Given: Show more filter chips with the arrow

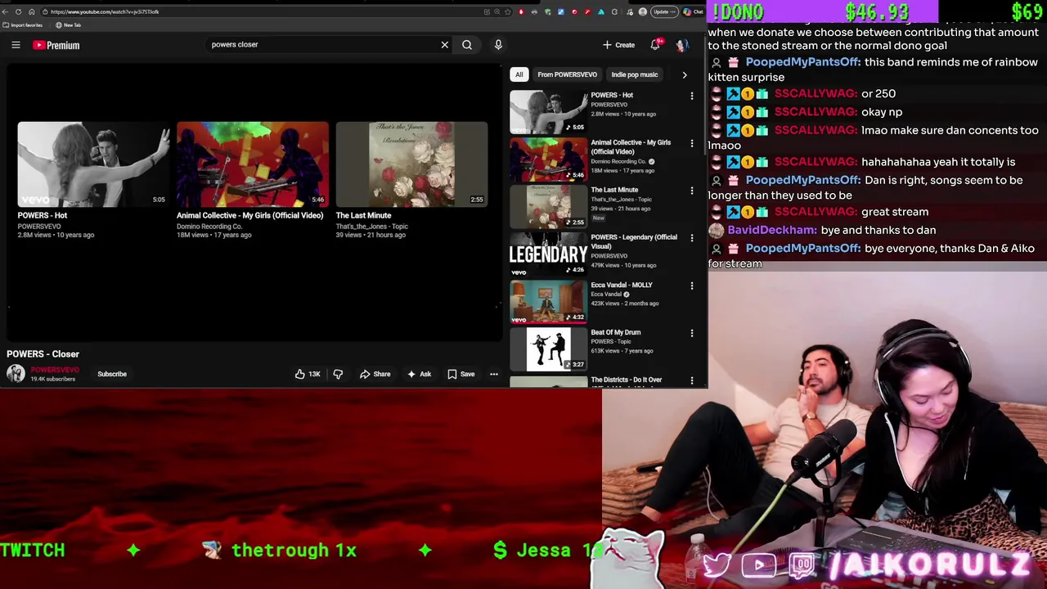Looking at the screenshot, I should coord(685,74).
